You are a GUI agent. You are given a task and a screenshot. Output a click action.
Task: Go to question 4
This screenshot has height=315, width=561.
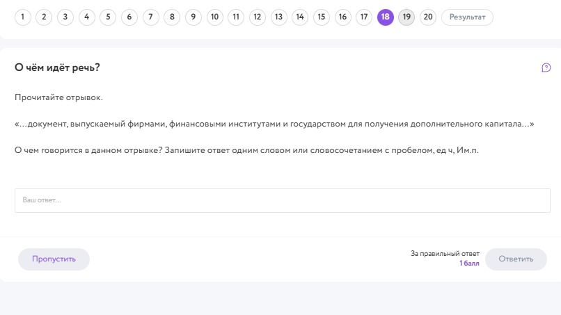pyautogui.click(x=86, y=17)
